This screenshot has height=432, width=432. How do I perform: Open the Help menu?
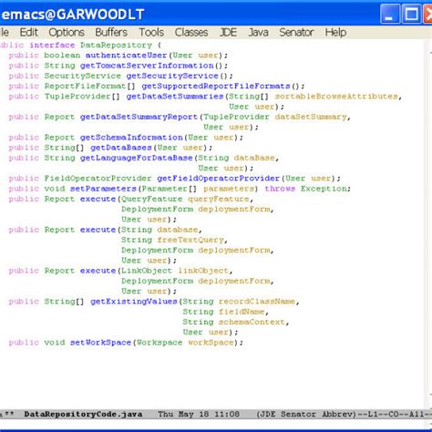pyautogui.click(x=335, y=32)
